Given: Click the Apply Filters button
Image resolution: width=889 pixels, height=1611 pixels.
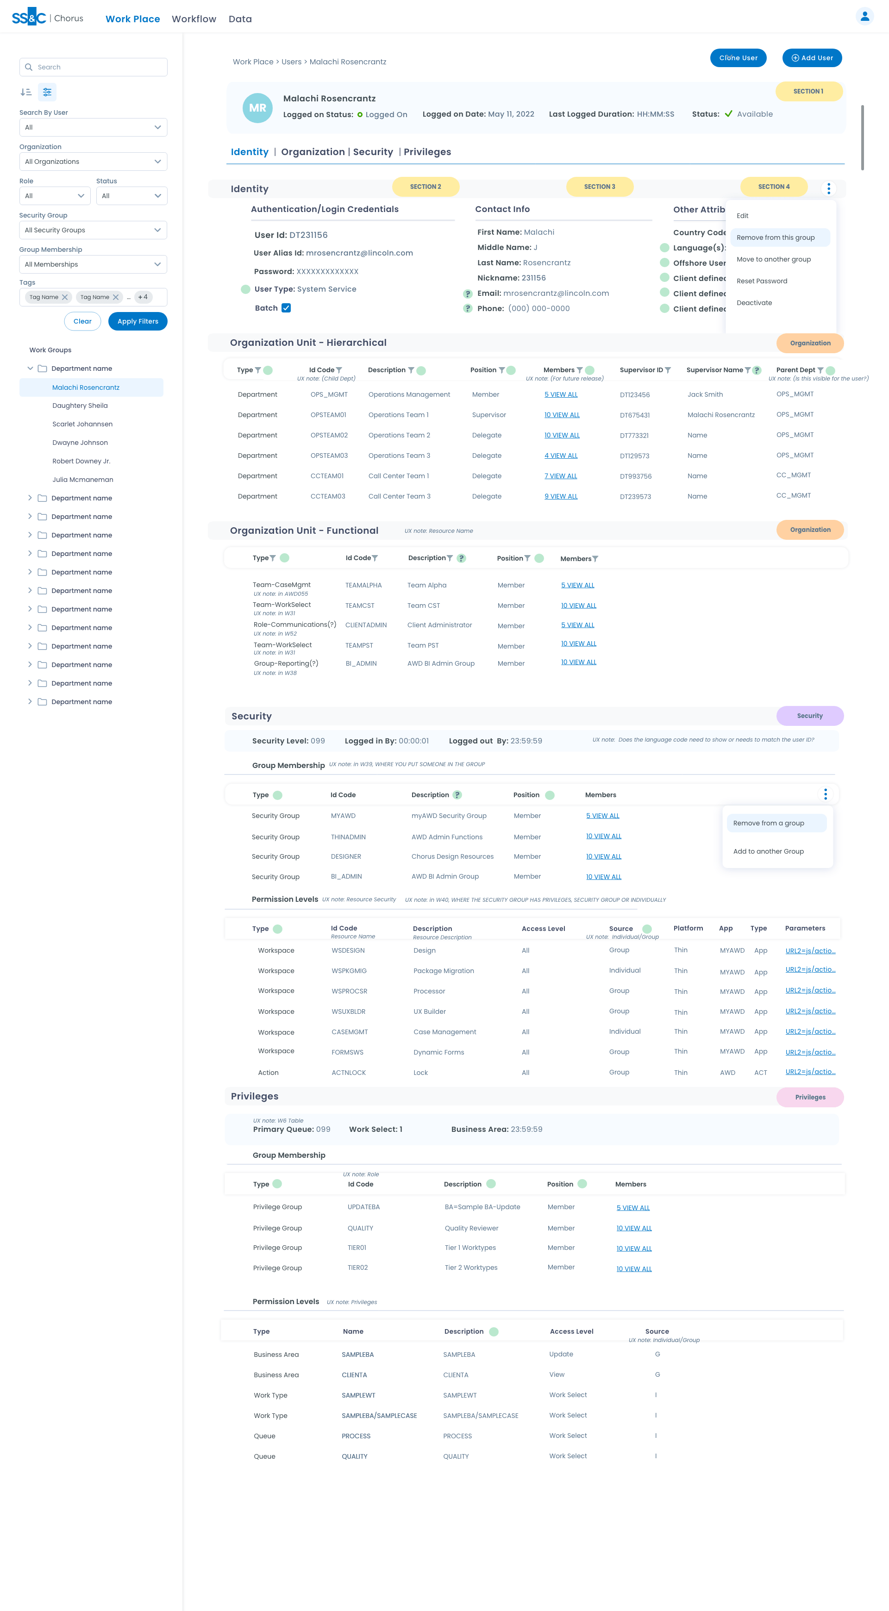Looking at the screenshot, I should pyautogui.click(x=138, y=321).
